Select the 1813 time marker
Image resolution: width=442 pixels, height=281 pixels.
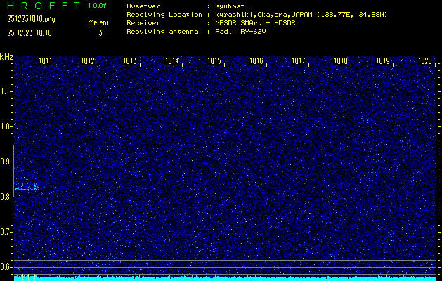130,61
